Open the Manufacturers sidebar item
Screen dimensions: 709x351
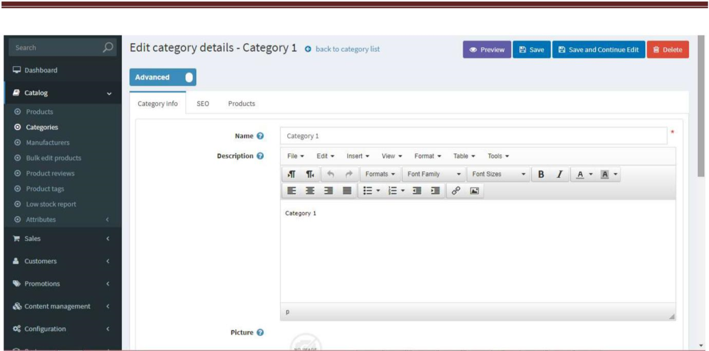[47, 142]
